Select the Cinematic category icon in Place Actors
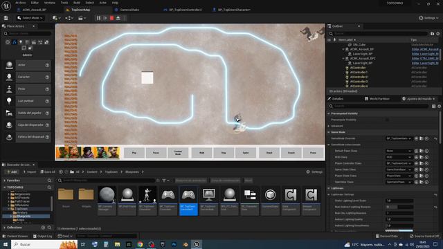Screen dimensions: 443x249 click(34, 42)
